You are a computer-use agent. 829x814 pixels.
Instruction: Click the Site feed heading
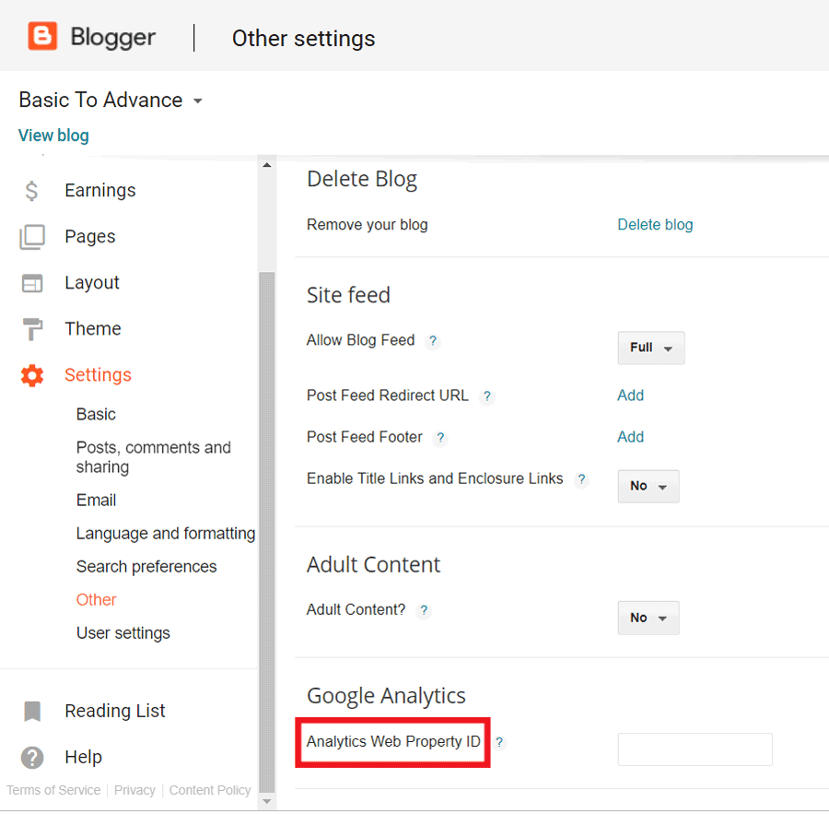[348, 295]
